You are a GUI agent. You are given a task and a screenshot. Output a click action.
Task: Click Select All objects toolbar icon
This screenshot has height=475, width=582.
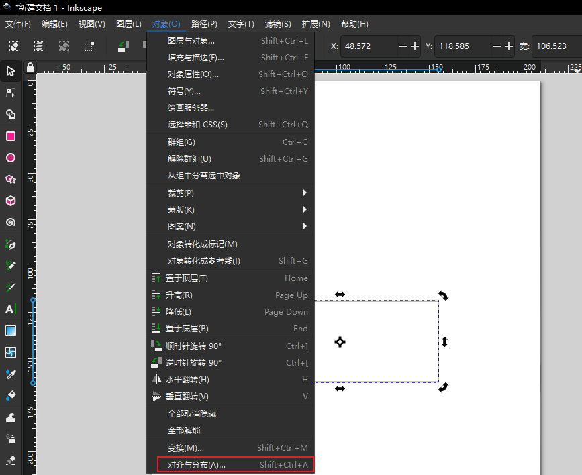tap(14, 46)
